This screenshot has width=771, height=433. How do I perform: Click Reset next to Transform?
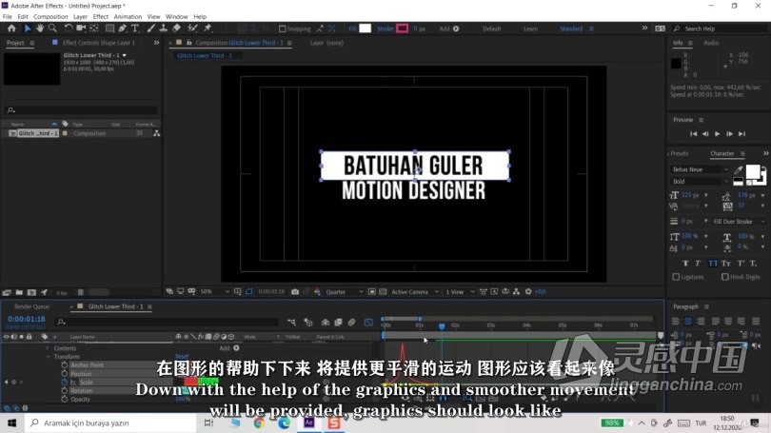pyautogui.click(x=182, y=357)
